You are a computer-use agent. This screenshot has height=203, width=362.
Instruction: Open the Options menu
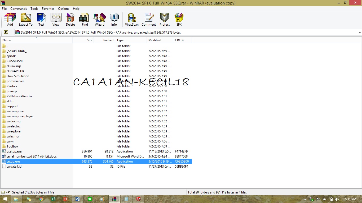tap(64, 9)
